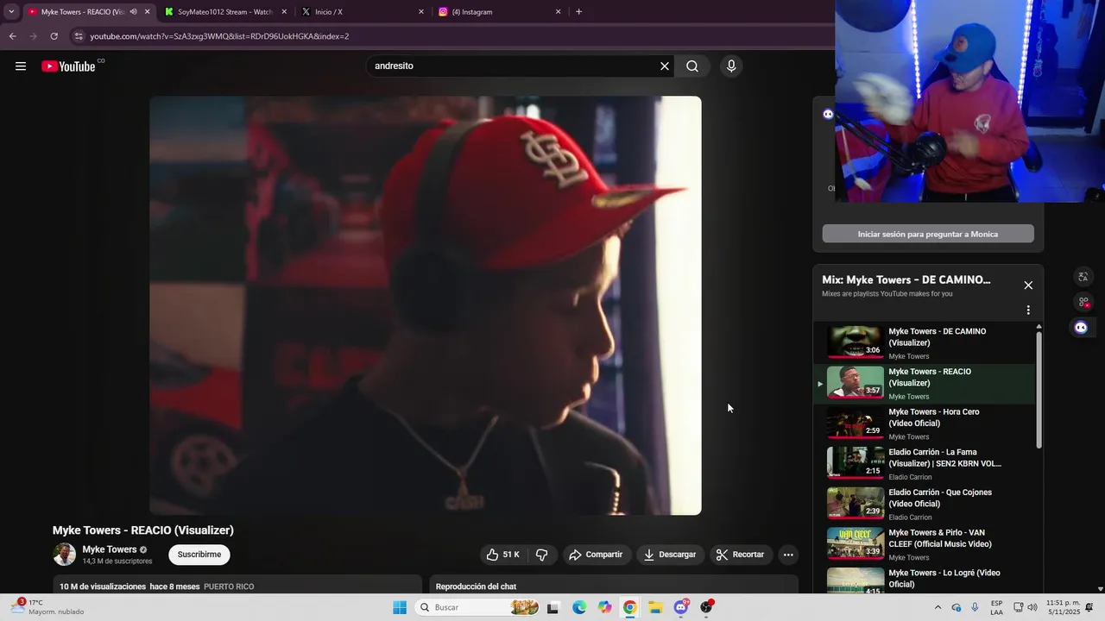Viewport: 1105px width, 621px height.
Task: Click the browser address bar URL
Action: pyautogui.click(x=219, y=36)
